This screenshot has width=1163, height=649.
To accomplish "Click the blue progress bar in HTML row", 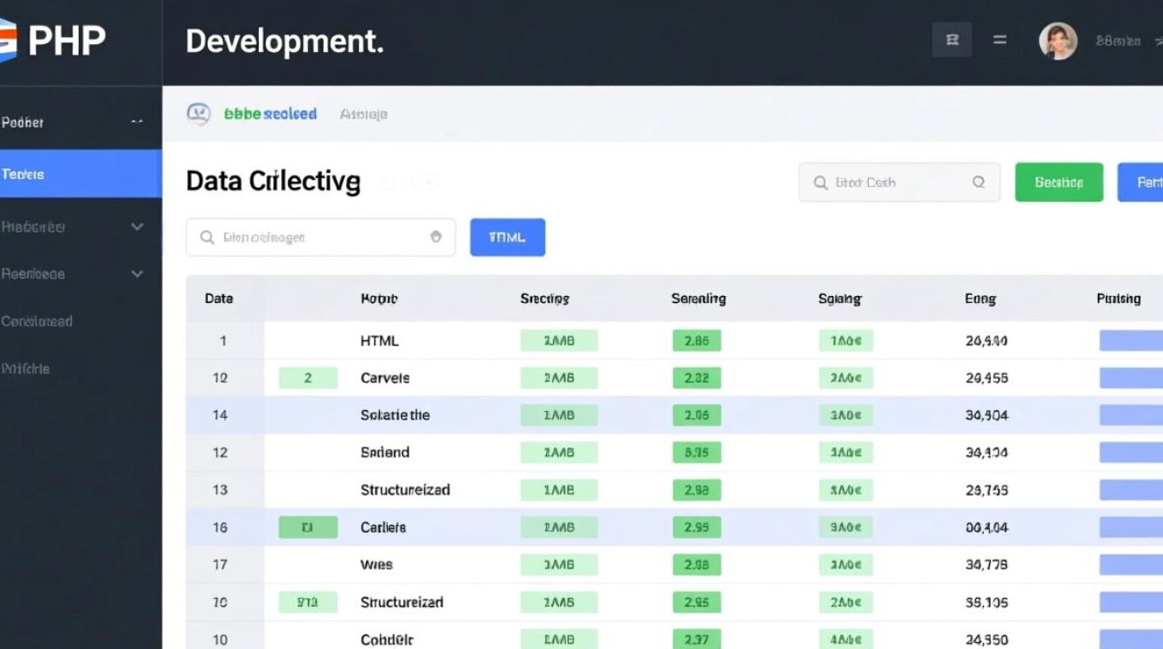I will (1130, 341).
